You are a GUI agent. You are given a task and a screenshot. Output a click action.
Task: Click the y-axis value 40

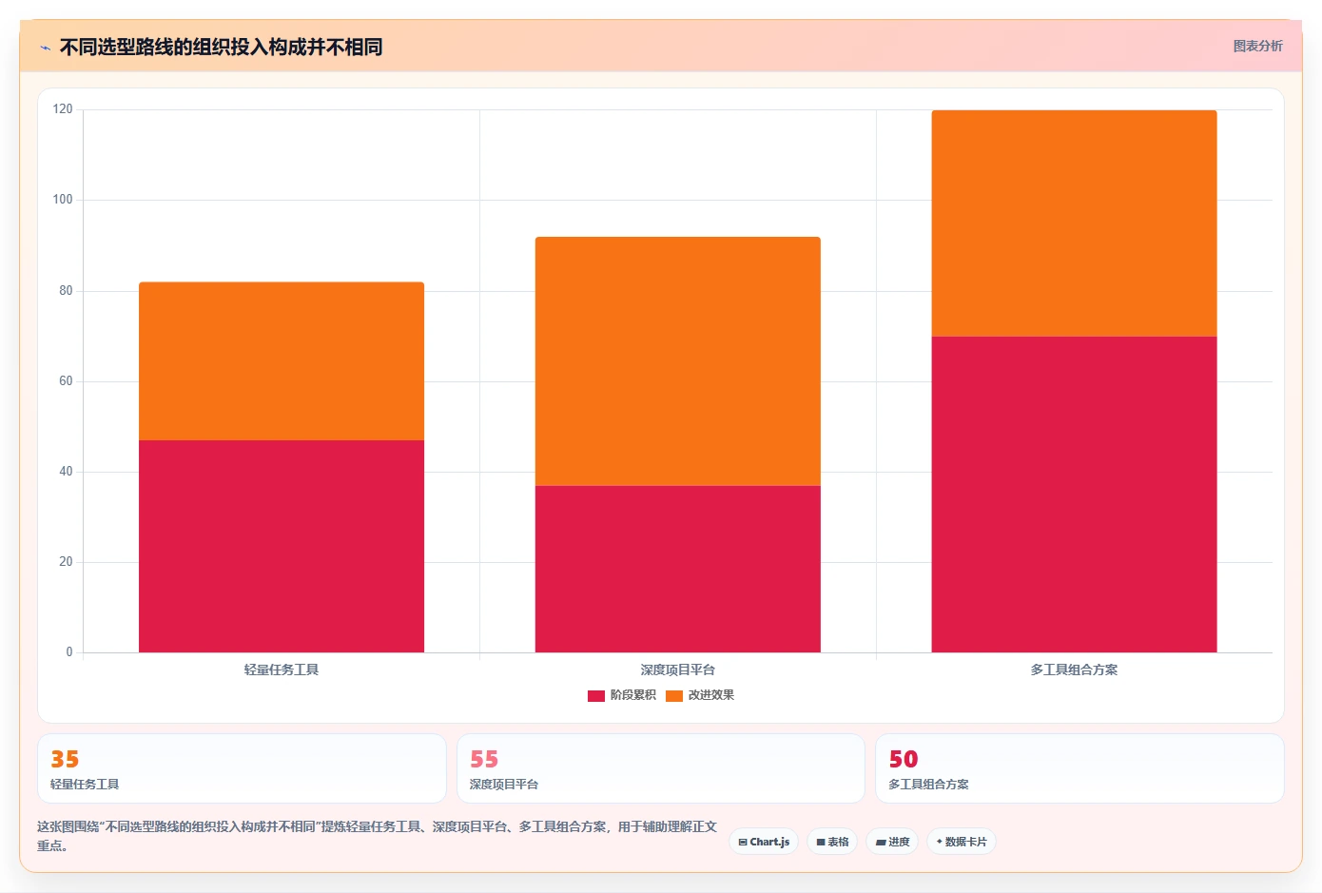[66, 472]
